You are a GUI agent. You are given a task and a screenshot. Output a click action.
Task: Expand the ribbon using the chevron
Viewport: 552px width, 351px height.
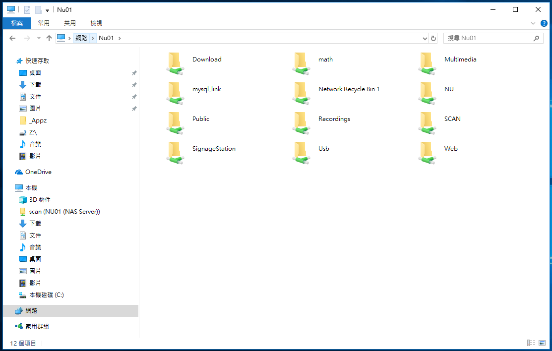click(533, 23)
